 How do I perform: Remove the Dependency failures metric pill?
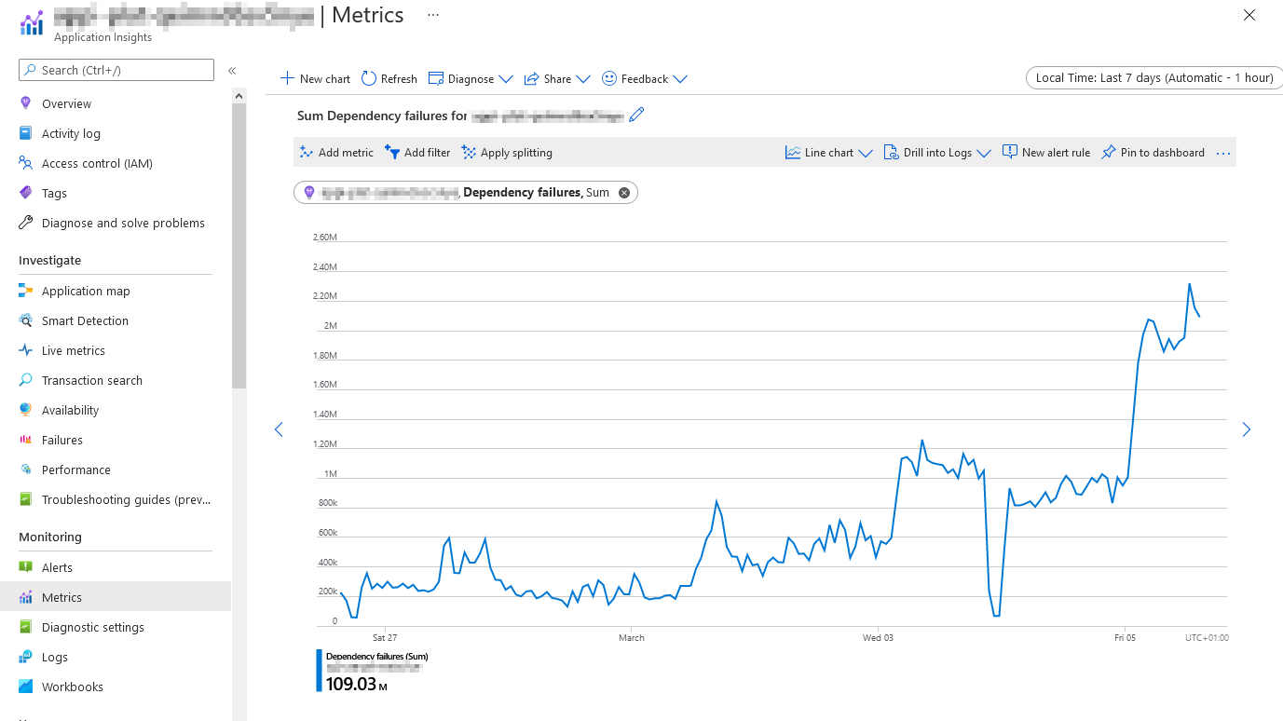click(x=624, y=193)
